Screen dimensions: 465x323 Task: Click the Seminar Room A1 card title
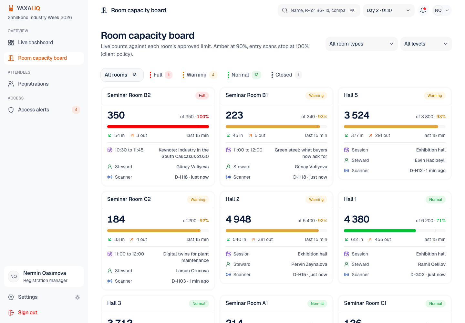pos(247,303)
